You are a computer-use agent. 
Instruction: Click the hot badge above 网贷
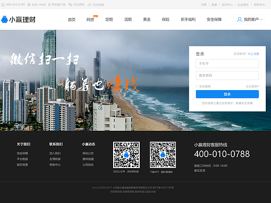[x=95, y=16]
